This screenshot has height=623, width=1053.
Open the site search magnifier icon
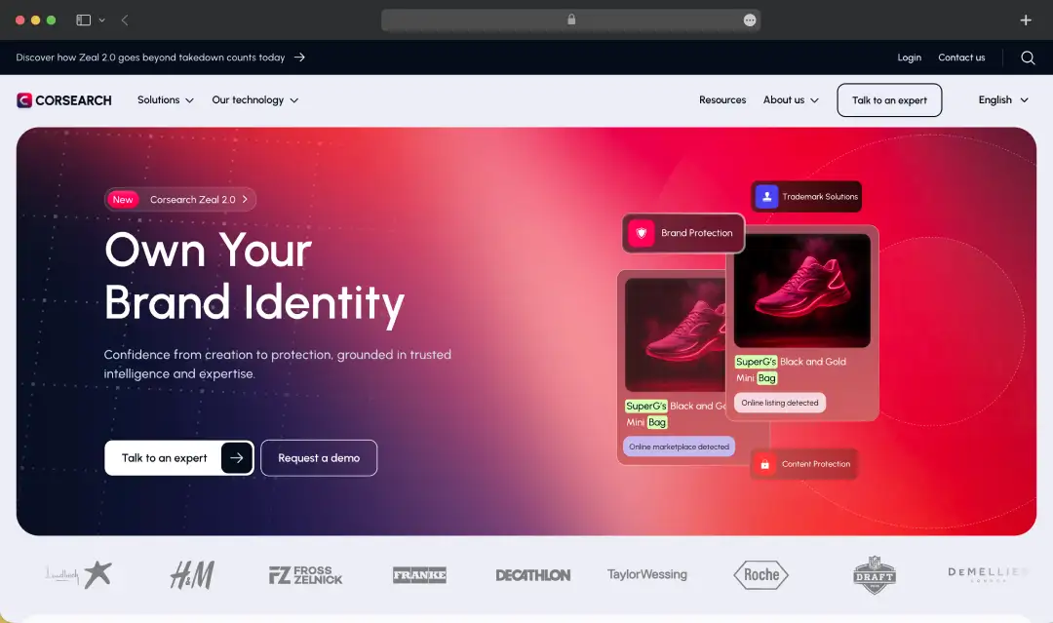click(1028, 58)
